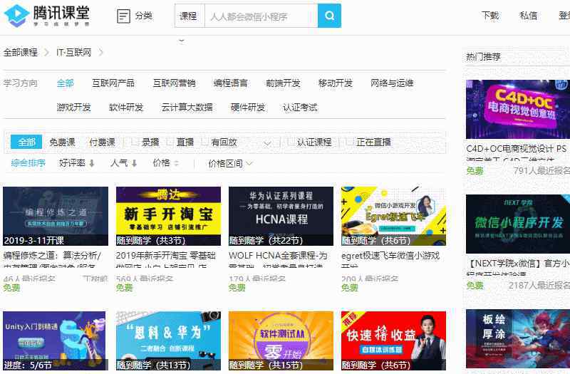Screen dimensions: 570x374
Task: Open 新手开淘宝 course thumbnail
Action: coord(168,217)
